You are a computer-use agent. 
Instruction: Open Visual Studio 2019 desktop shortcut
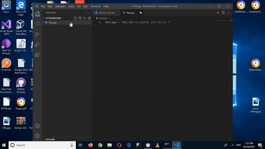coord(7,27)
